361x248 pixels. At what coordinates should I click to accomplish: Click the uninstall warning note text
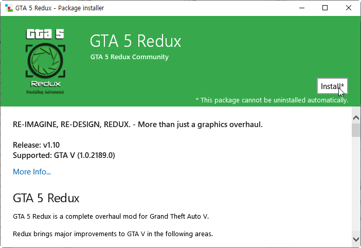(x=272, y=100)
